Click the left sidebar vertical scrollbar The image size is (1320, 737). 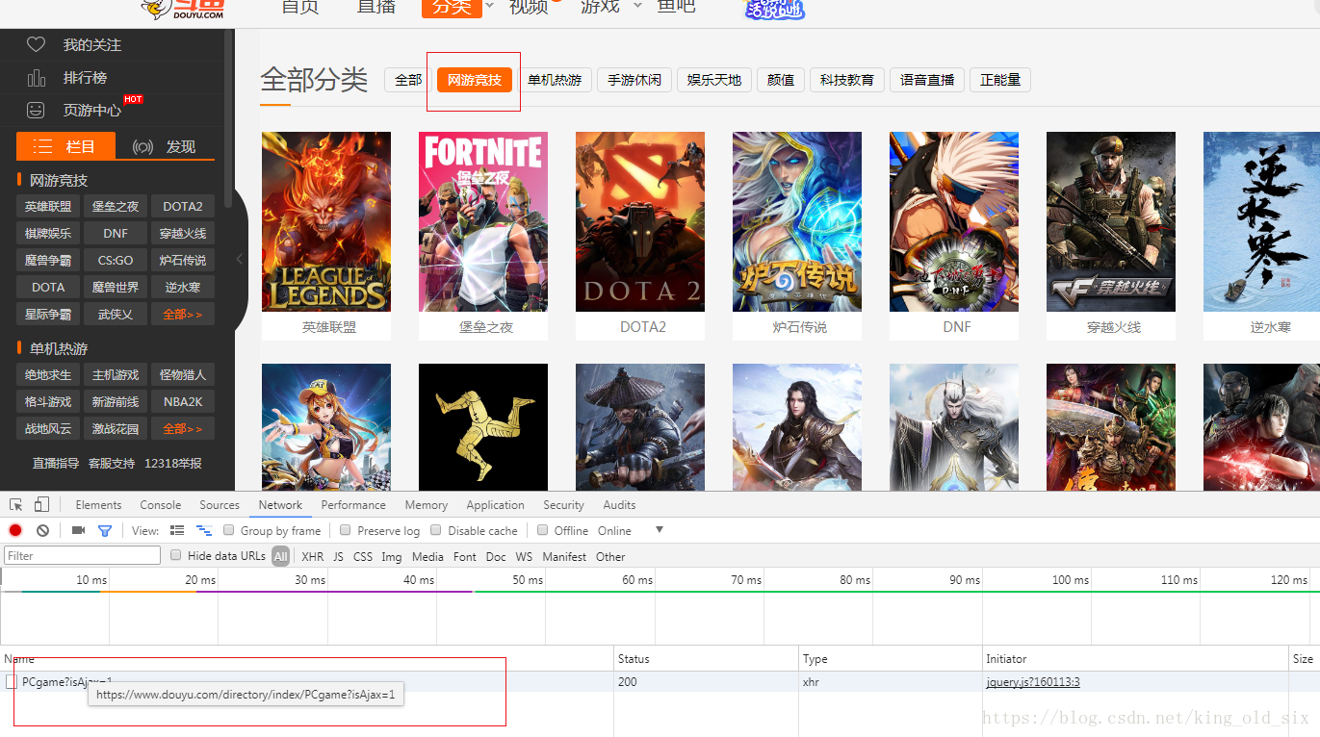pos(228,117)
